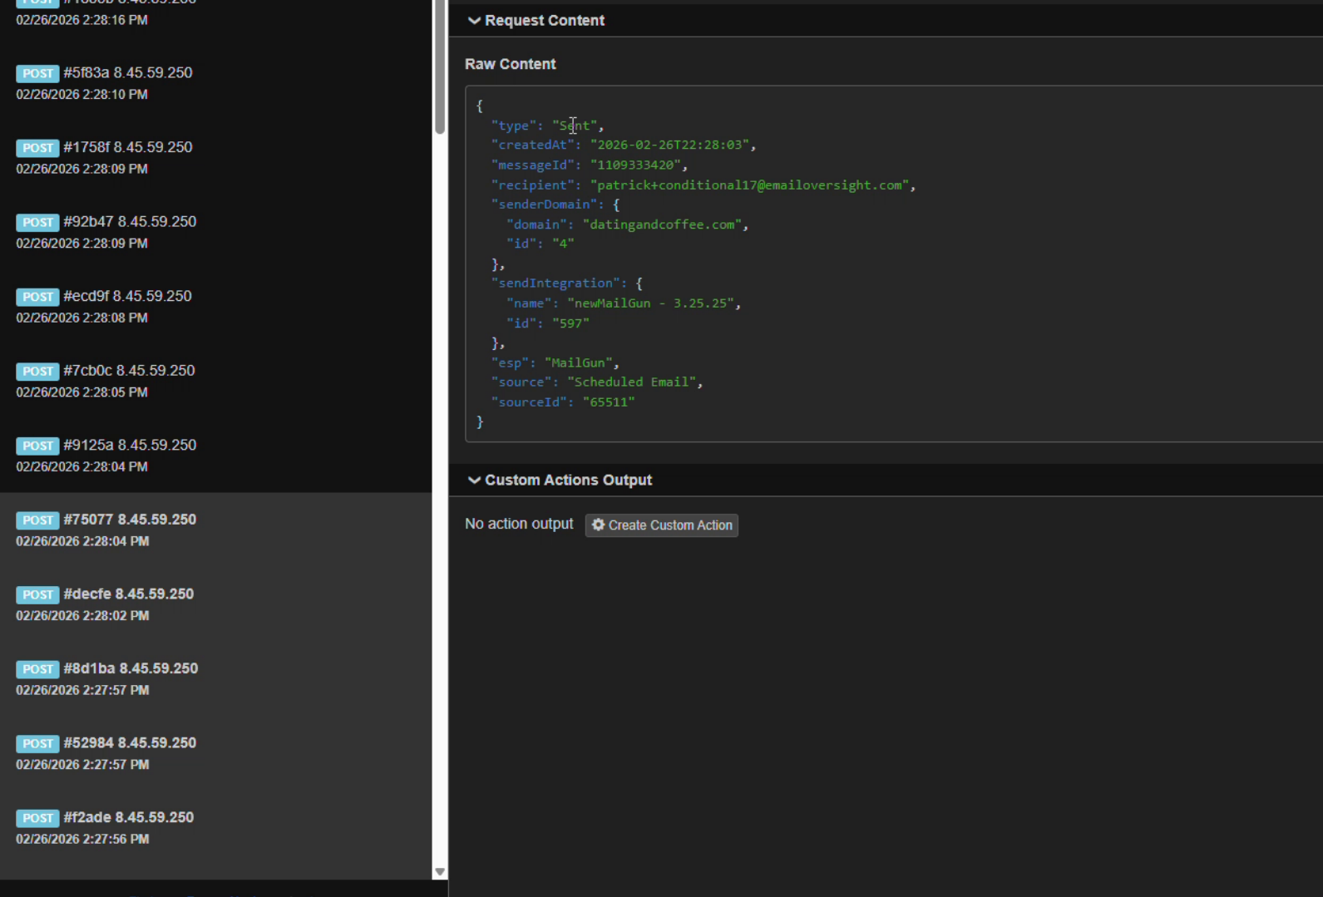Select request #7cb0c entry
The height and width of the screenshot is (897, 1323).
(x=216, y=381)
